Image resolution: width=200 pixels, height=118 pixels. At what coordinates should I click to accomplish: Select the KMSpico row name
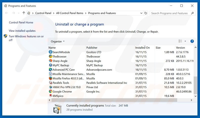click(58, 96)
